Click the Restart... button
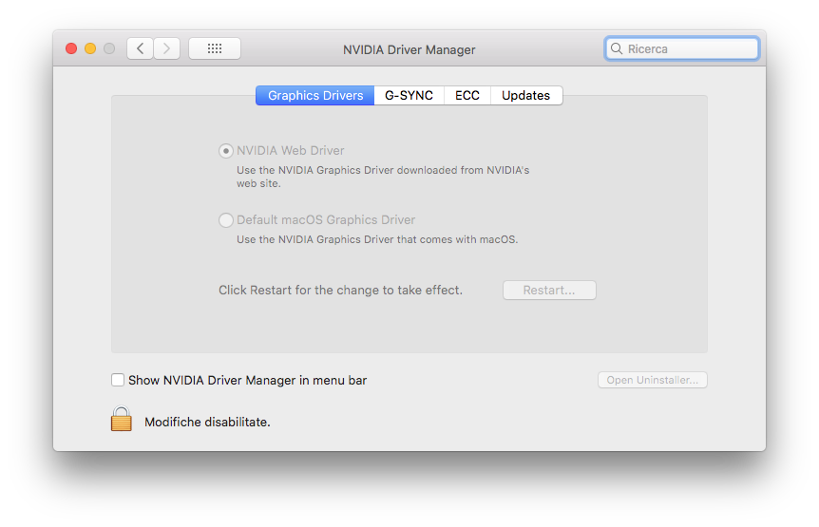Screen dimensions: 819x527 coord(549,291)
